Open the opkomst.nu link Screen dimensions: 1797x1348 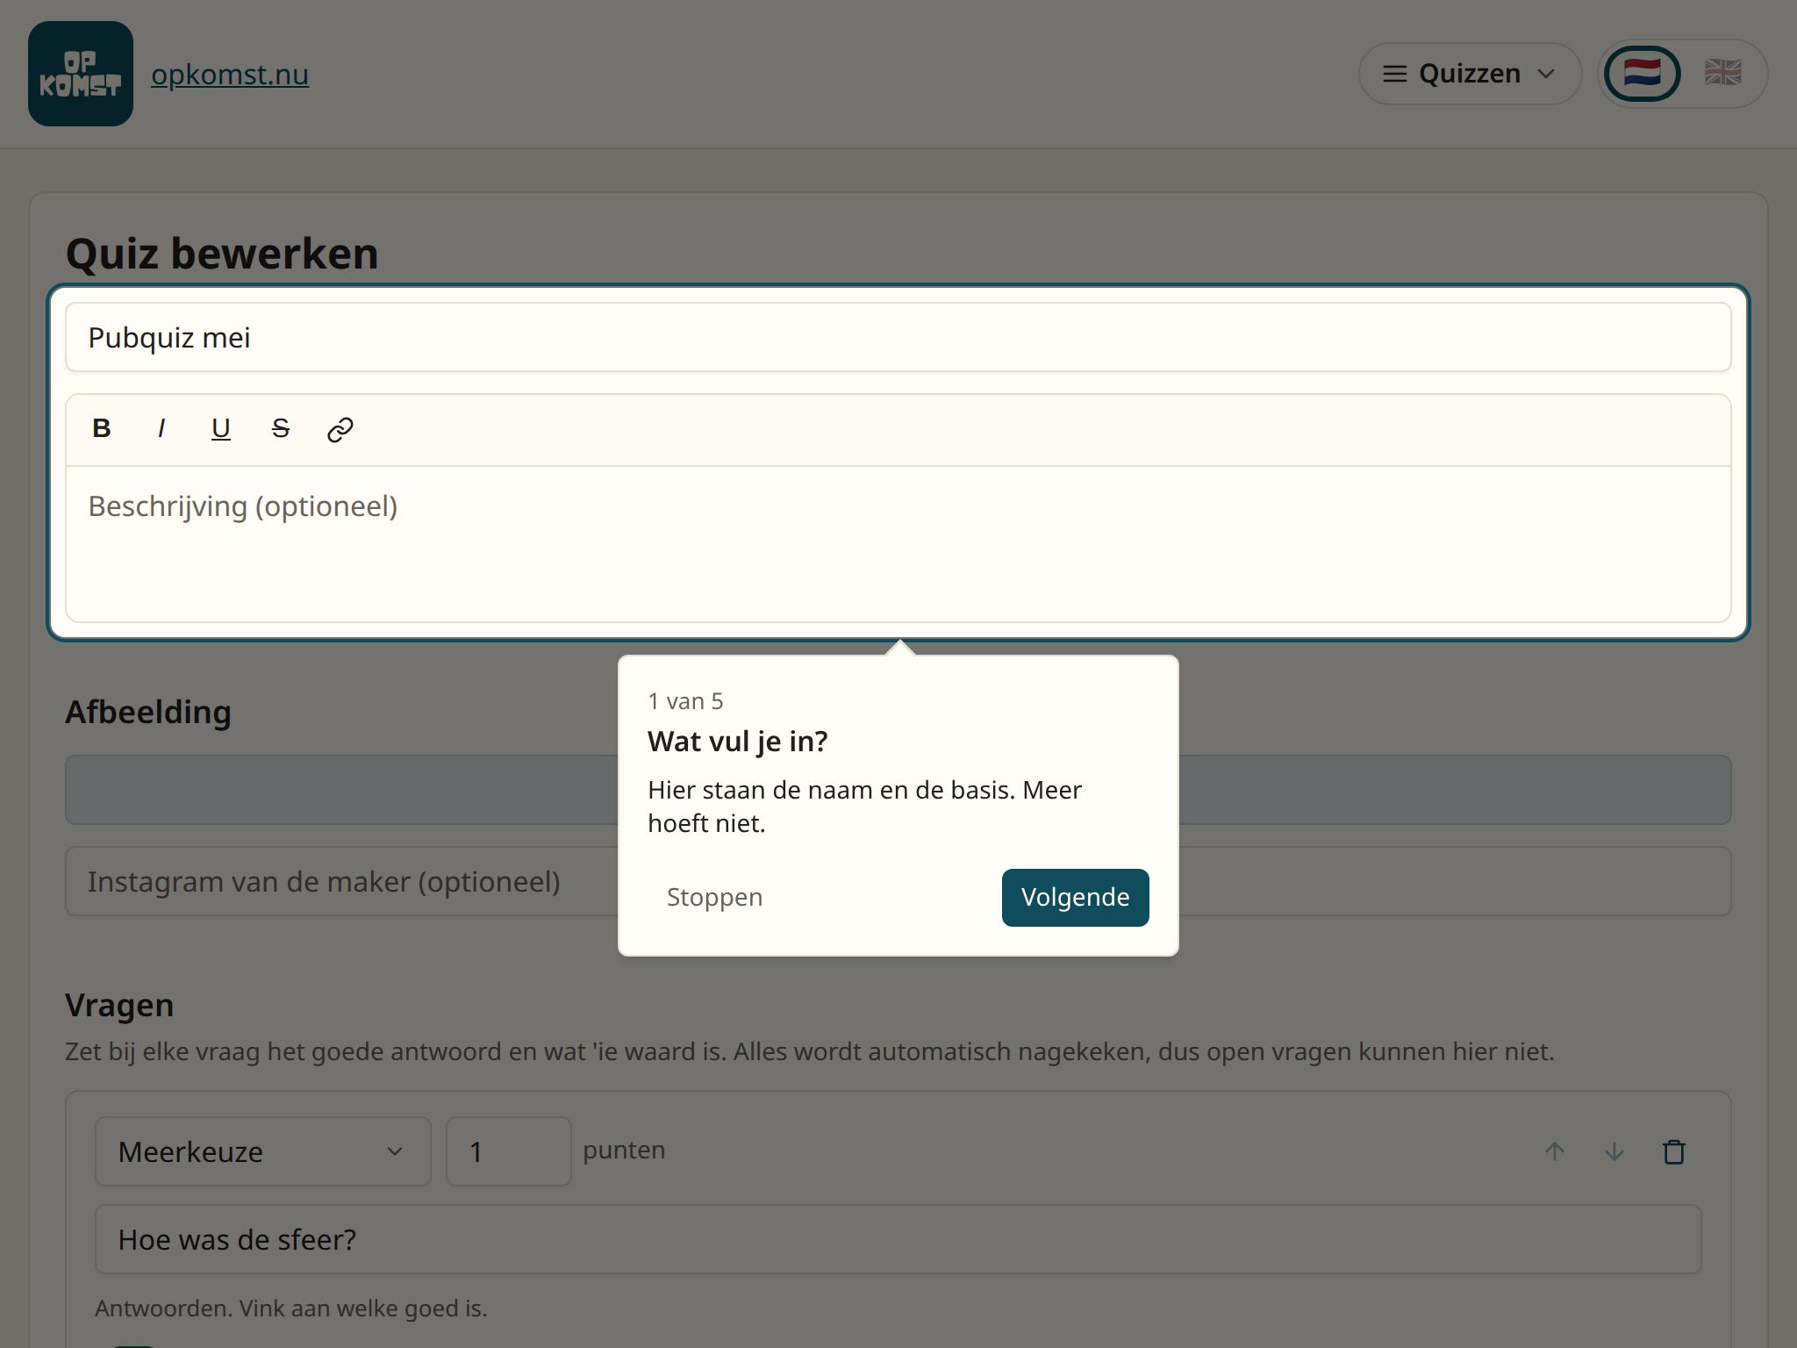[230, 75]
